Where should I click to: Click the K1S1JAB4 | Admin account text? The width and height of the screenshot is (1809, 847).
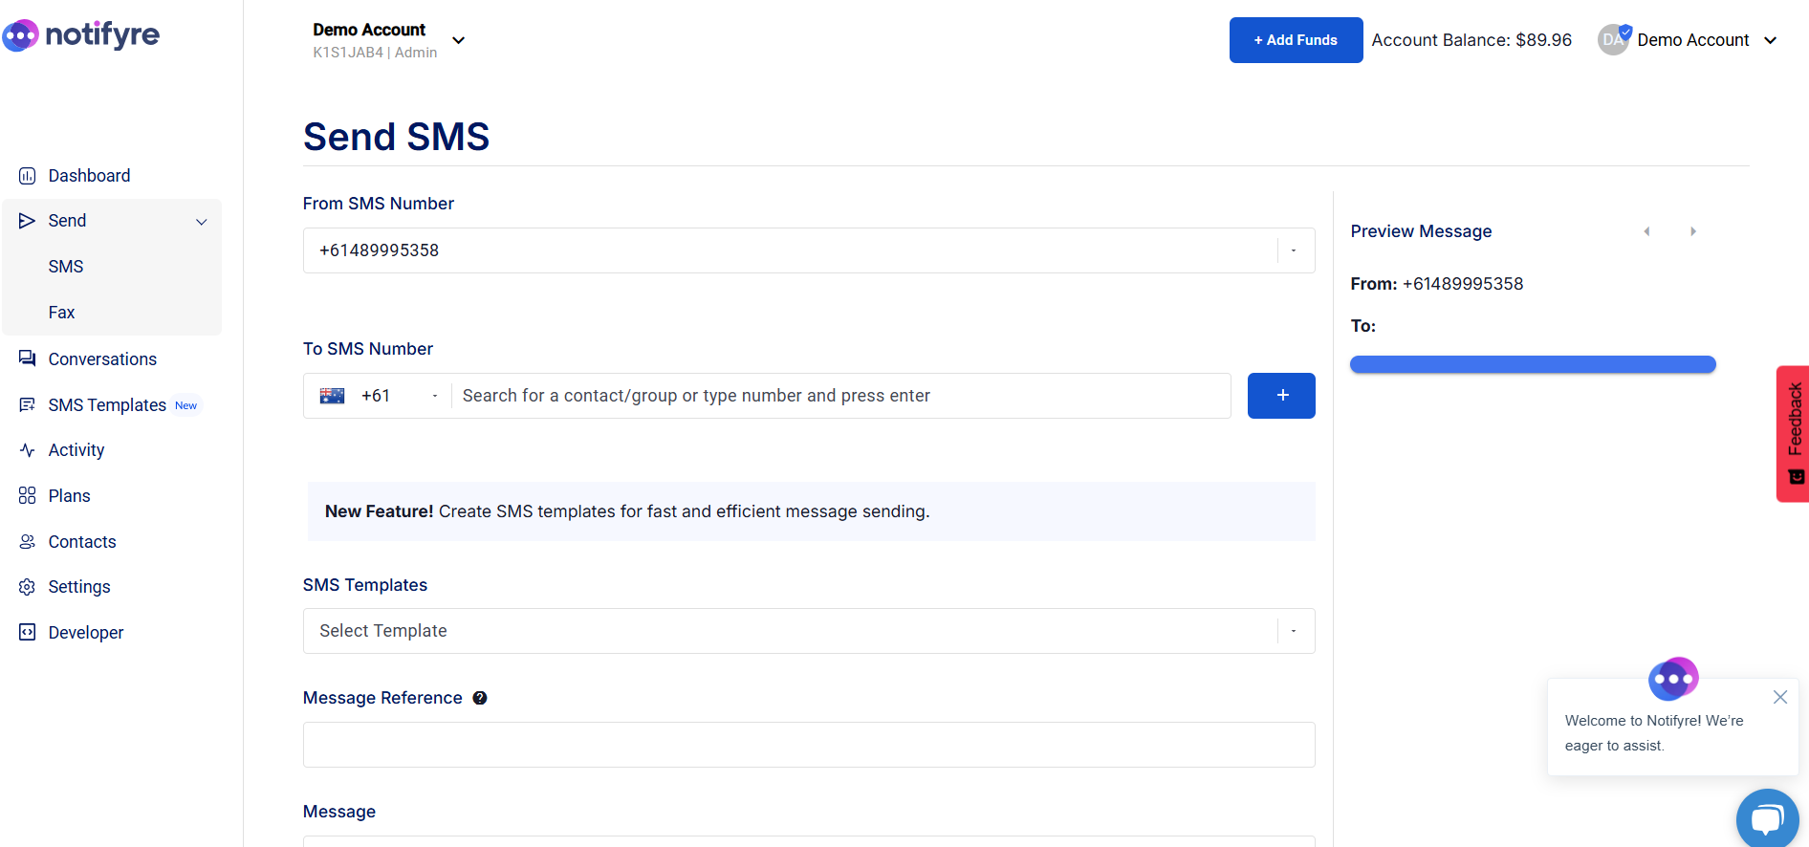pyautogui.click(x=375, y=53)
